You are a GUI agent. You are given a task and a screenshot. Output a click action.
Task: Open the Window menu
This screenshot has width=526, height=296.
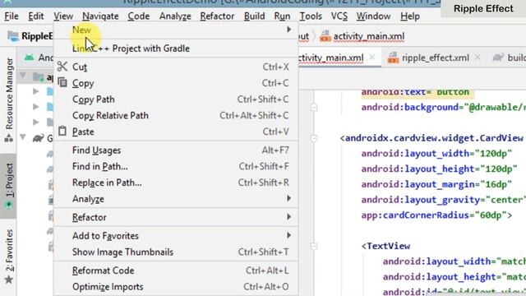373,16
